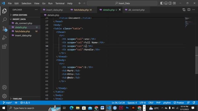Open the Terminal menu
This screenshot has height=111, width=198.
tap(60, 3)
